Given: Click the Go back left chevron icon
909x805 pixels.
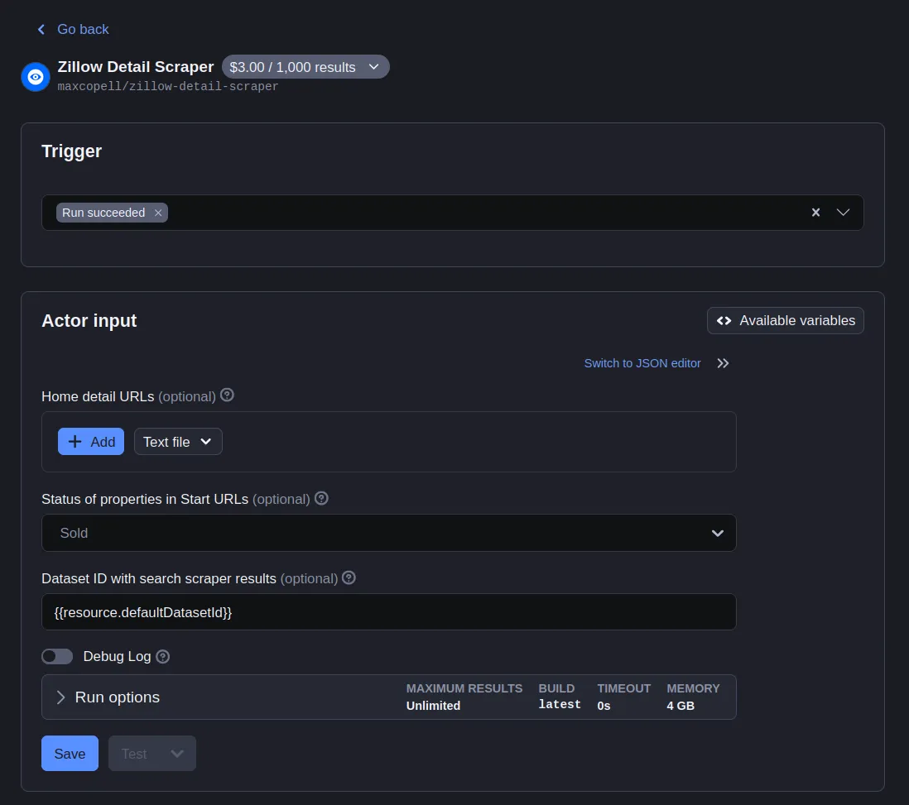Looking at the screenshot, I should 41,29.
